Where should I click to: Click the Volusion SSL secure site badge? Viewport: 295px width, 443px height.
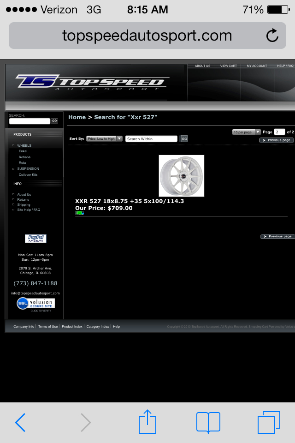click(x=35, y=304)
